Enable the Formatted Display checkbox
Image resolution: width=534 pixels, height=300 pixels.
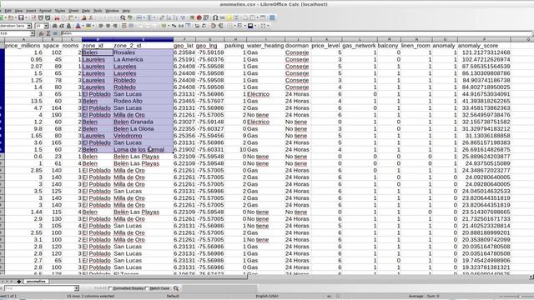(x=110, y=288)
